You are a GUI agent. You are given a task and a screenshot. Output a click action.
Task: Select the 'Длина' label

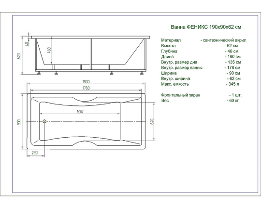coord(167,56)
